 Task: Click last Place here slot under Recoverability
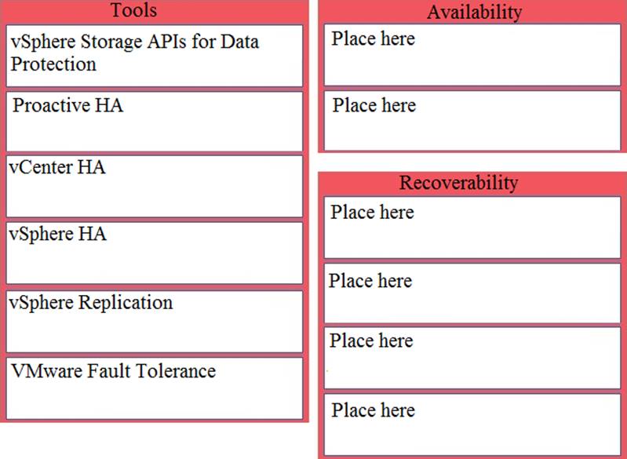472,425
